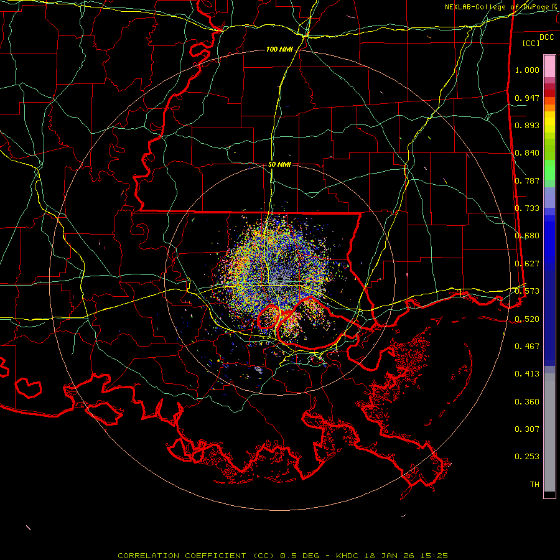Click the 0.253 scale value
Viewport: 560px width, 560px height.
(x=527, y=457)
